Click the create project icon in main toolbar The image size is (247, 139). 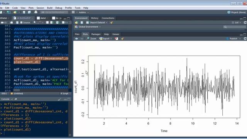point(8,12)
